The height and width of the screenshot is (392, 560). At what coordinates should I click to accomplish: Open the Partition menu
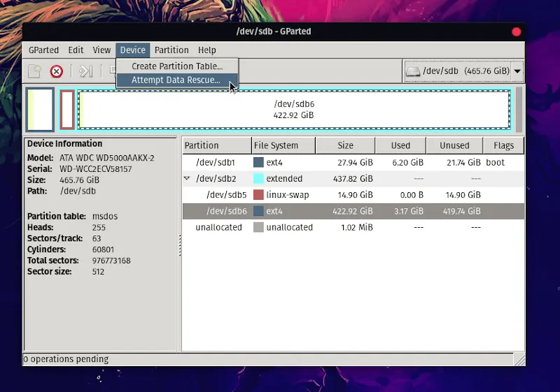coord(171,50)
